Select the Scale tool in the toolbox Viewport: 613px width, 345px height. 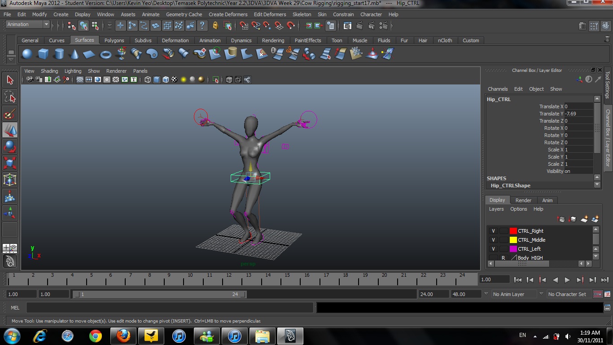(10, 163)
